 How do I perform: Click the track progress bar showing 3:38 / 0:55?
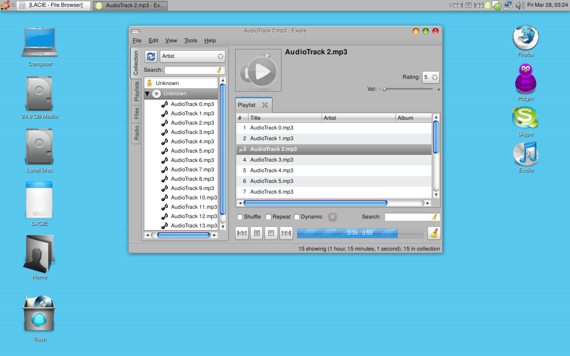[360, 233]
